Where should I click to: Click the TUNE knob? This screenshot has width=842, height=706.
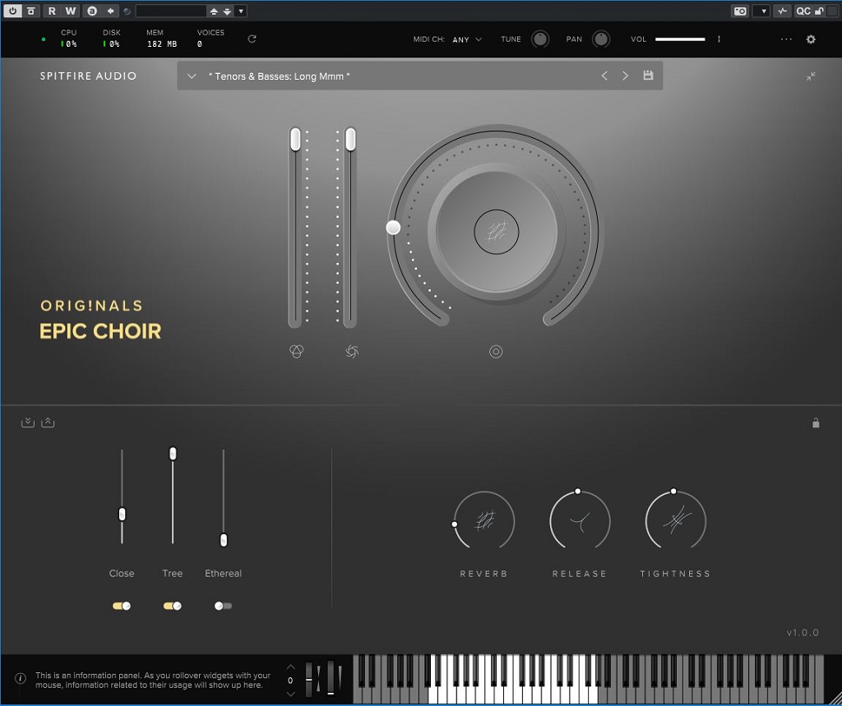coord(539,39)
